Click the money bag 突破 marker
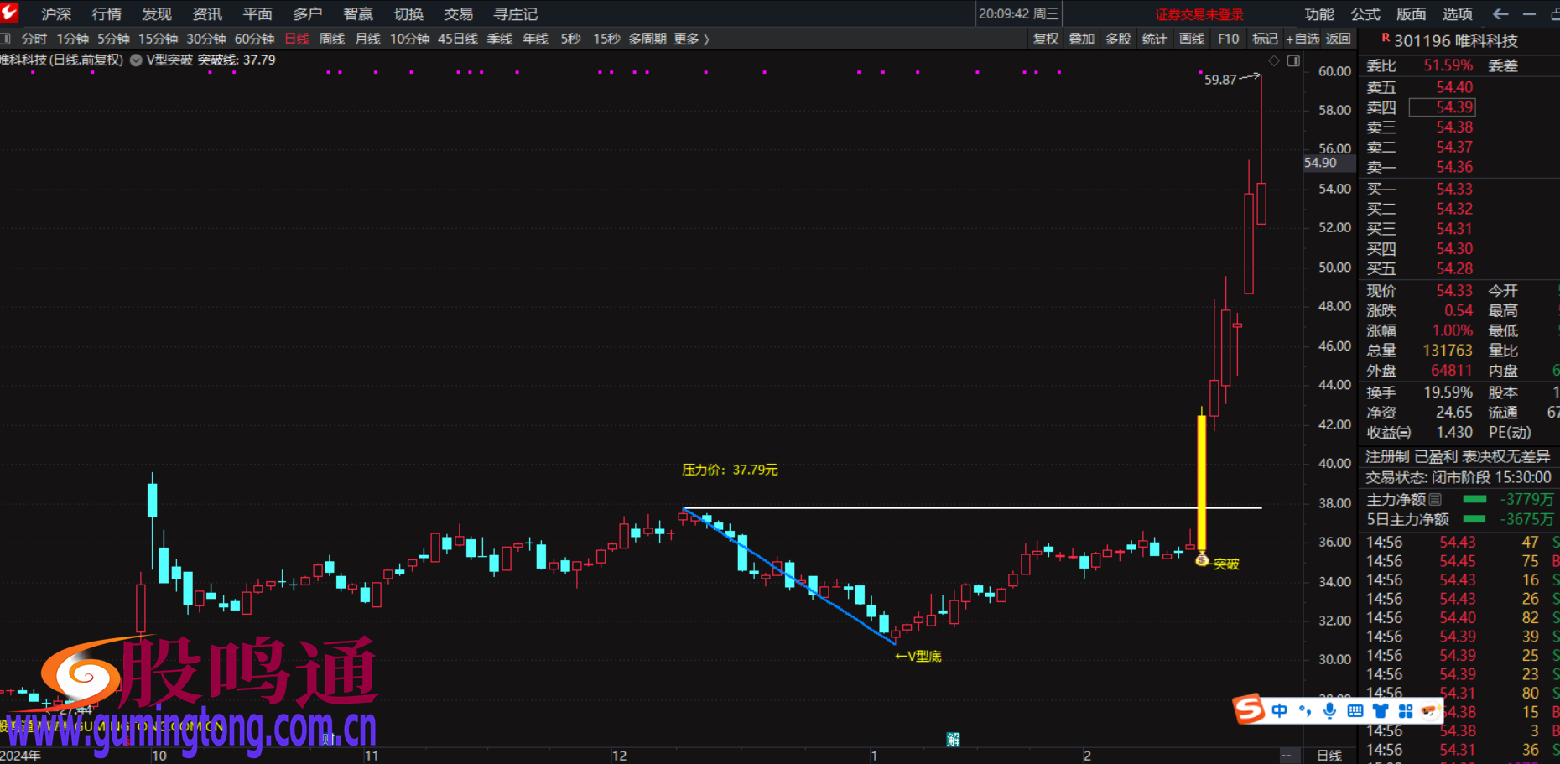 coord(1202,559)
